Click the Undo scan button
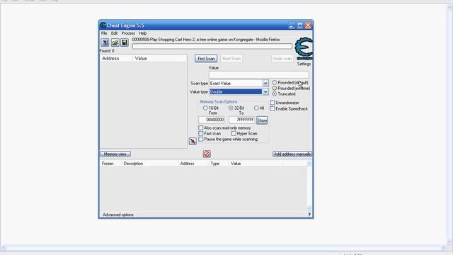 coord(282,58)
